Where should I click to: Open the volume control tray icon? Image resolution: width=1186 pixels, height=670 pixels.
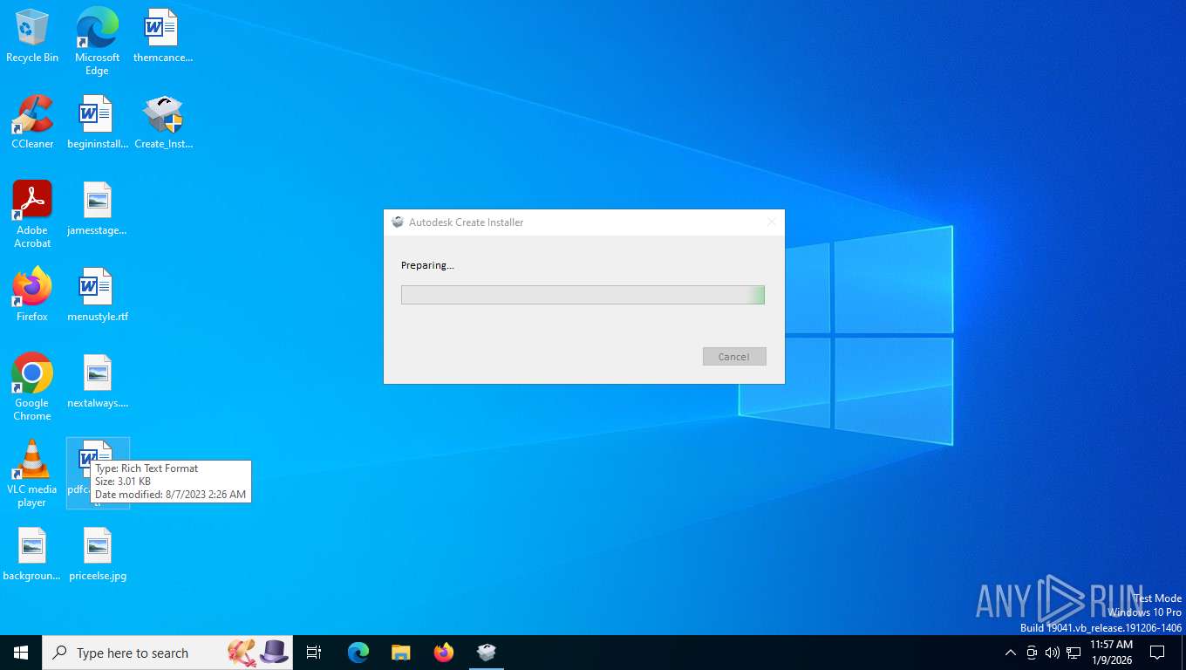click(x=1053, y=653)
